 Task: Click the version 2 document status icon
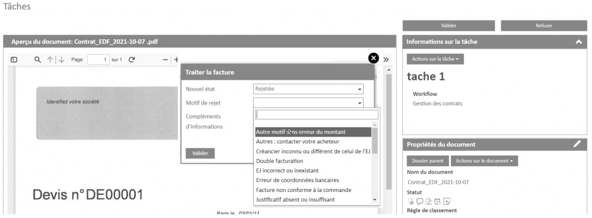(428, 201)
